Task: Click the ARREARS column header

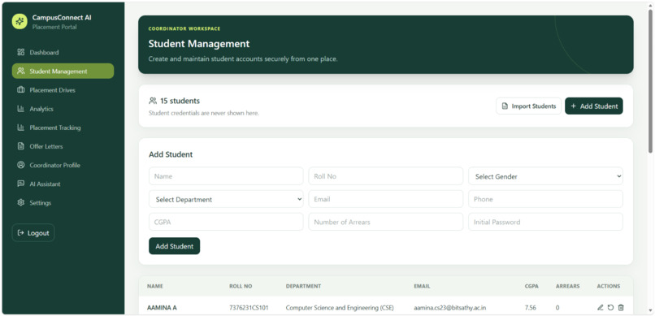Action: [568, 287]
